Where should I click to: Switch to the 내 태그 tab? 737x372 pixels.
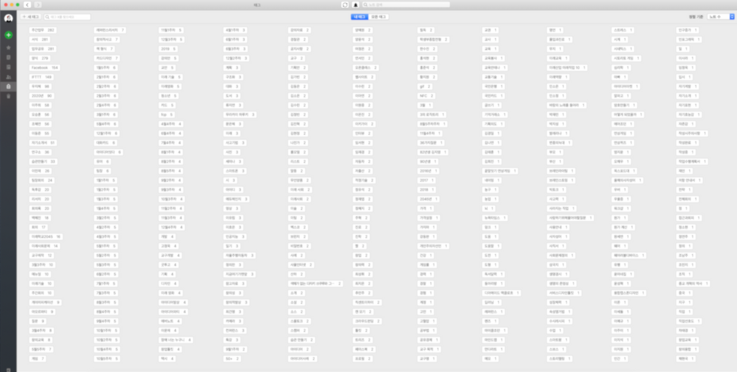360,17
